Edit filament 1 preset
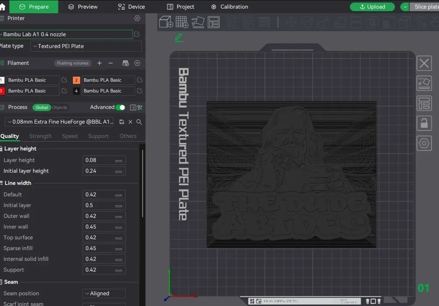The width and height of the screenshot is (439, 306). coord(65,80)
